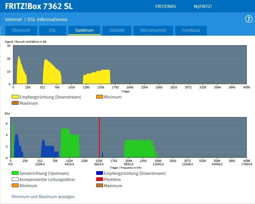Screen dimensions: 255x204
Task: Click 'Minimum und Maximum anzeigen' link
Action: pyautogui.click(x=43, y=196)
